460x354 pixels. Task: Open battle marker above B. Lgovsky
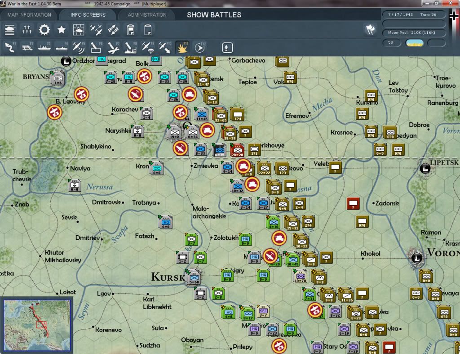pyautogui.click(x=82, y=94)
